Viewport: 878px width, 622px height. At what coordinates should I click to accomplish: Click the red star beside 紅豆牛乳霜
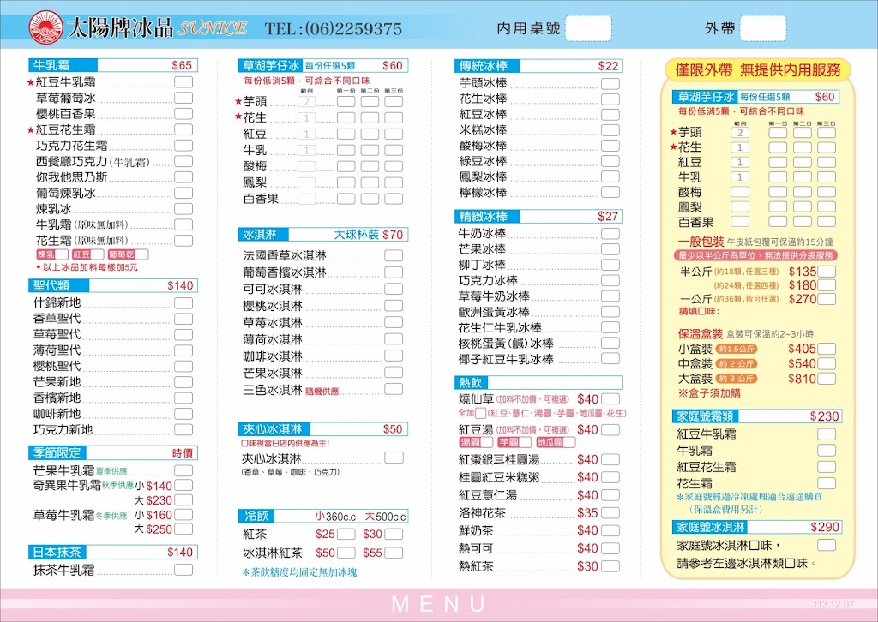click(x=31, y=82)
